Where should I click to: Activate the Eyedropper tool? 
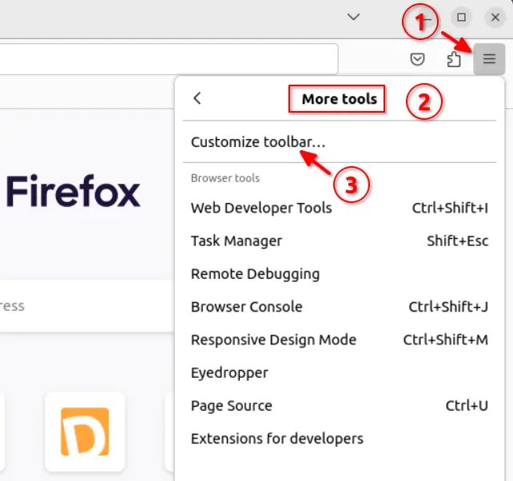click(340, 373)
